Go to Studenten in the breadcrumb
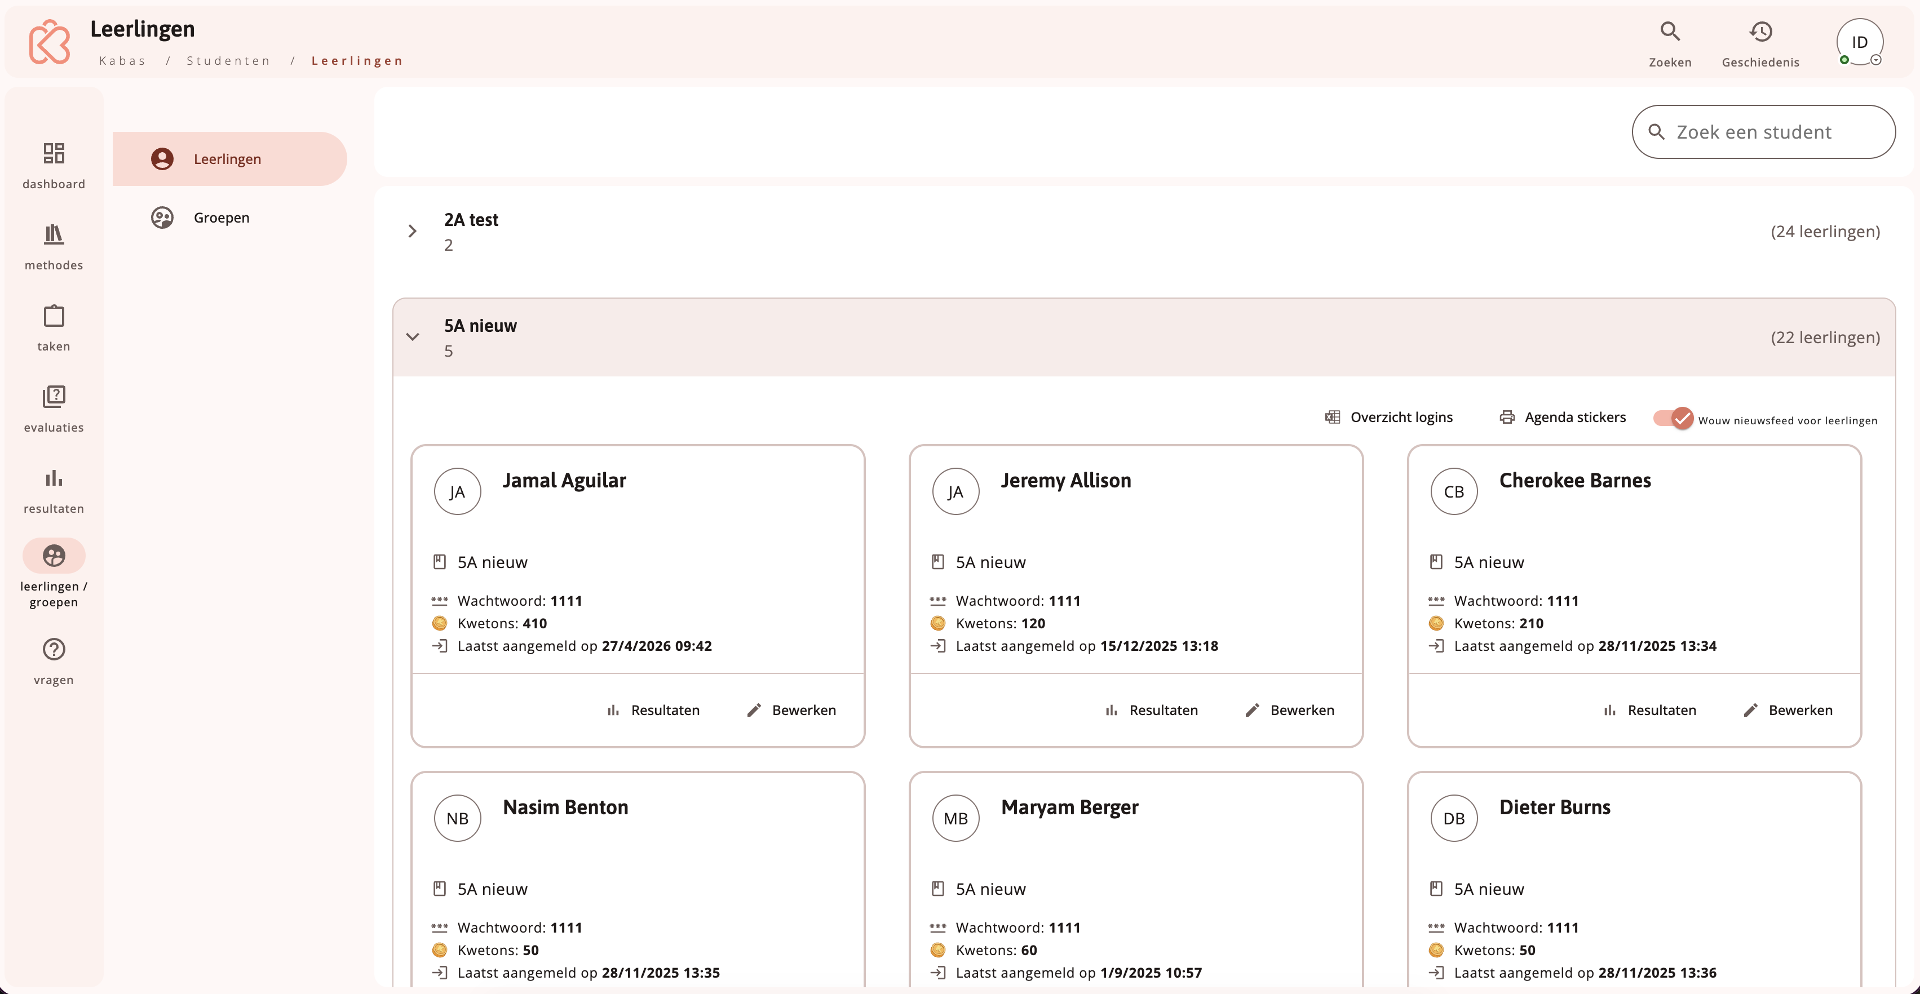 tap(228, 60)
